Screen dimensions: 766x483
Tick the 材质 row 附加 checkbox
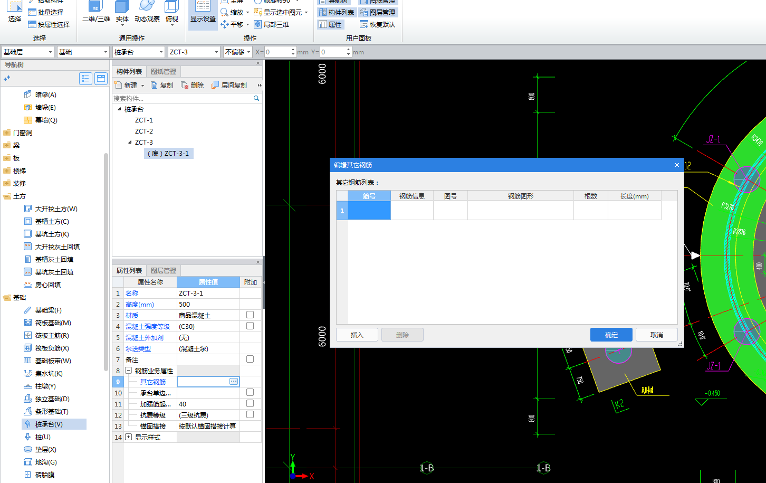point(250,315)
